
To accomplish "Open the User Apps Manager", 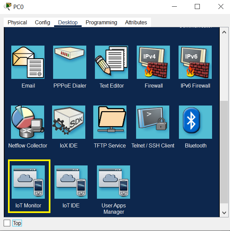I will pyautogui.click(x=114, y=182).
